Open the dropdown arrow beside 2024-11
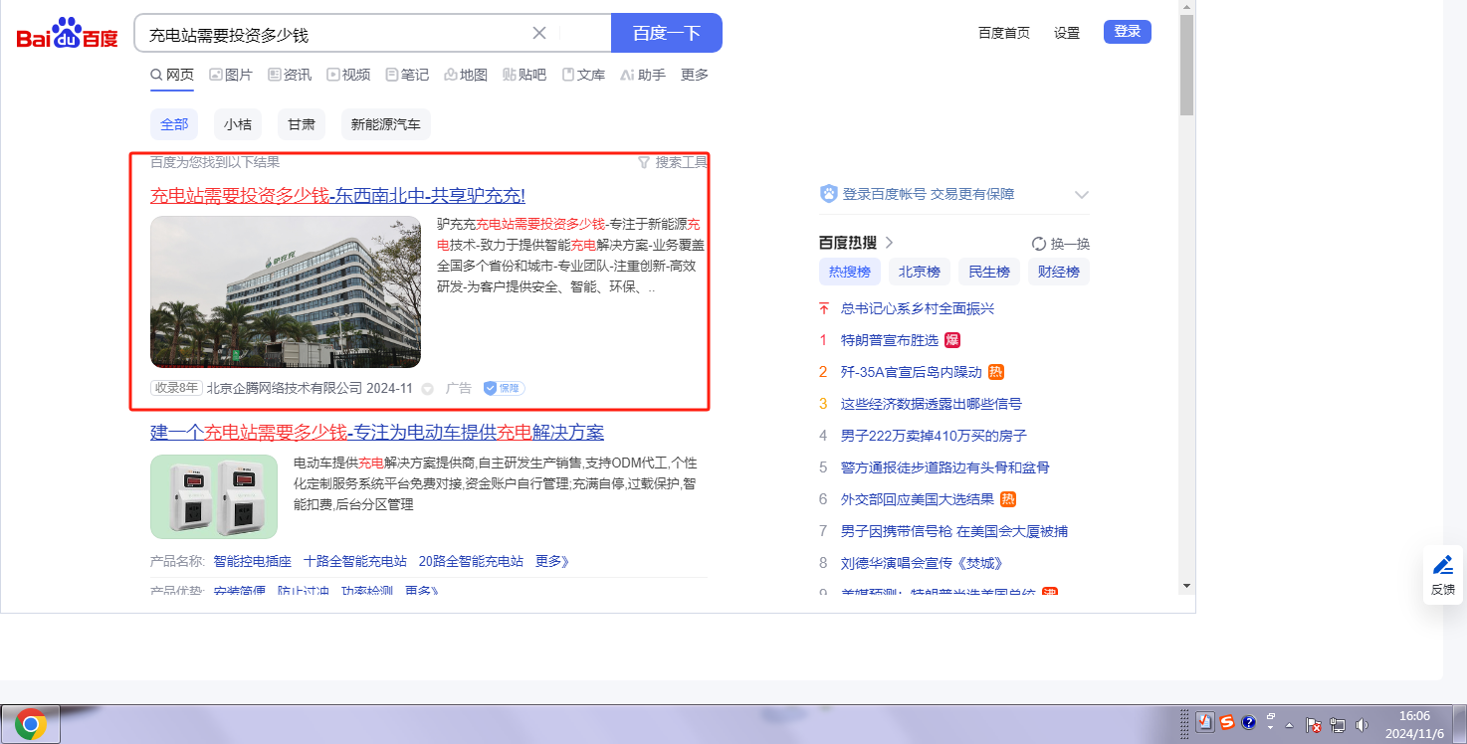 coord(428,389)
